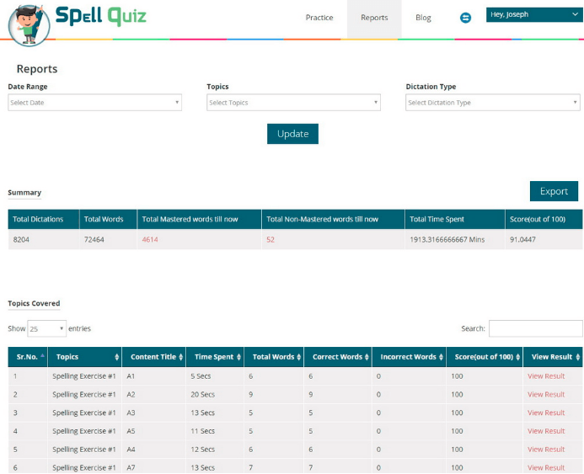Export the summary report
Screen dimensions: 584x474
(554, 191)
